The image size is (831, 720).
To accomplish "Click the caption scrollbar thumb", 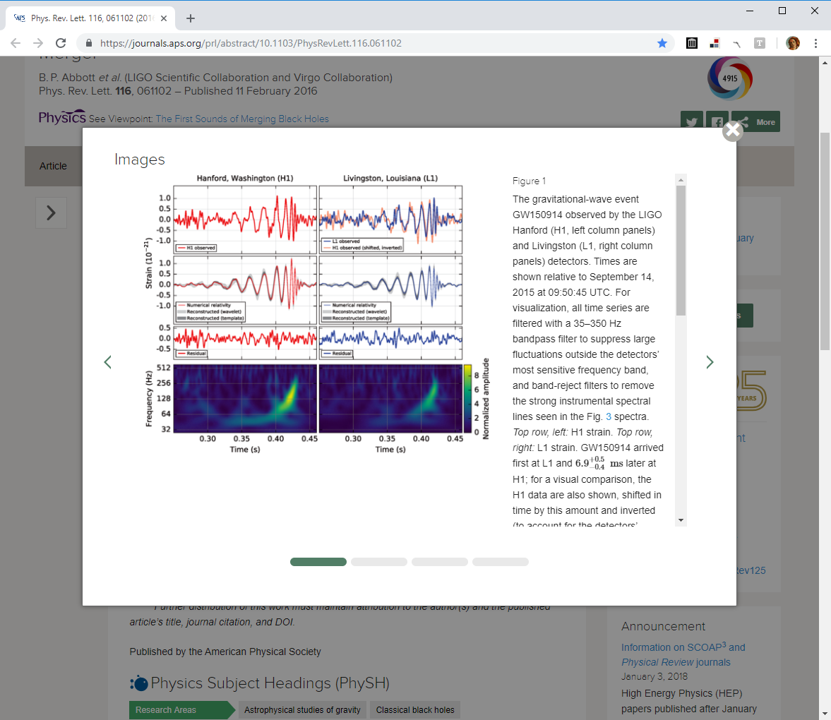I will click(681, 251).
